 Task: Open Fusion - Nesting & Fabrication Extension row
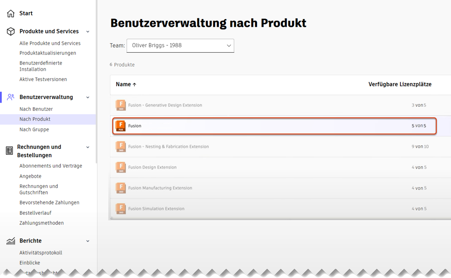[280, 146]
